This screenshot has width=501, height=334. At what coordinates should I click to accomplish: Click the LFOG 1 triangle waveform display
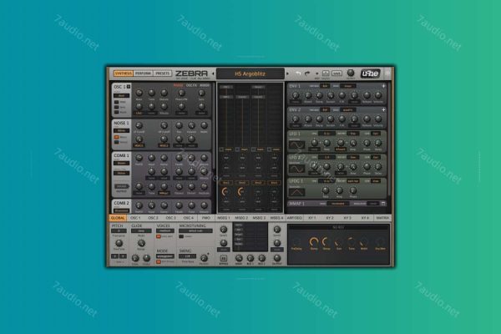(x=296, y=192)
